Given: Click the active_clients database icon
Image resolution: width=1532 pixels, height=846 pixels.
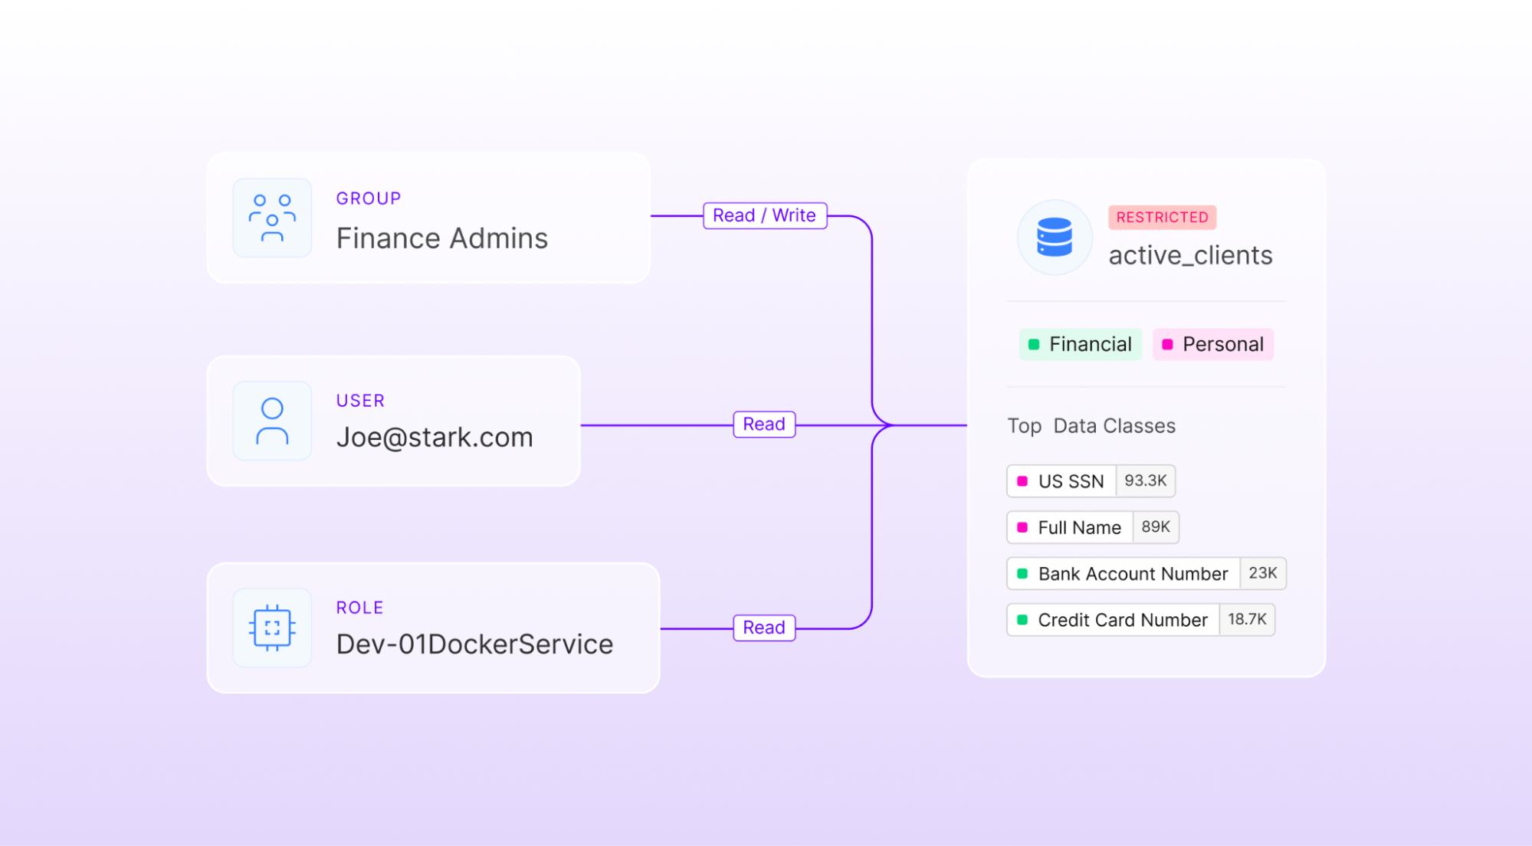Looking at the screenshot, I should point(1054,237).
